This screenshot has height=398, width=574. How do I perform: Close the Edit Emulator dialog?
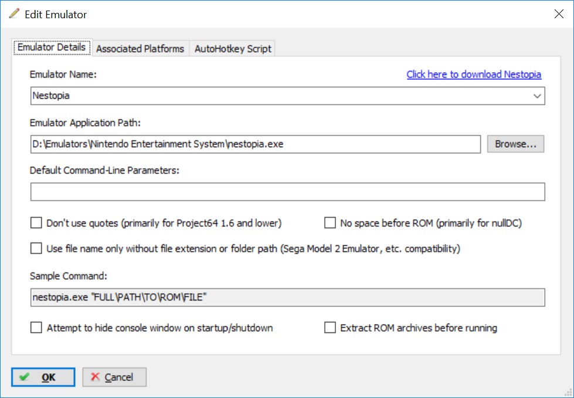[559, 14]
